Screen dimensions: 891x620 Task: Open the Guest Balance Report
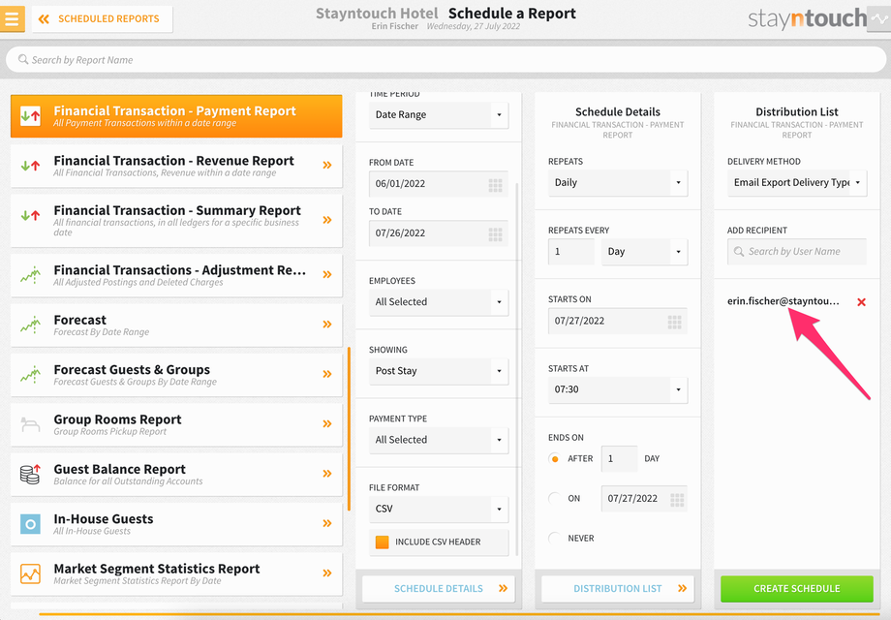(176, 475)
